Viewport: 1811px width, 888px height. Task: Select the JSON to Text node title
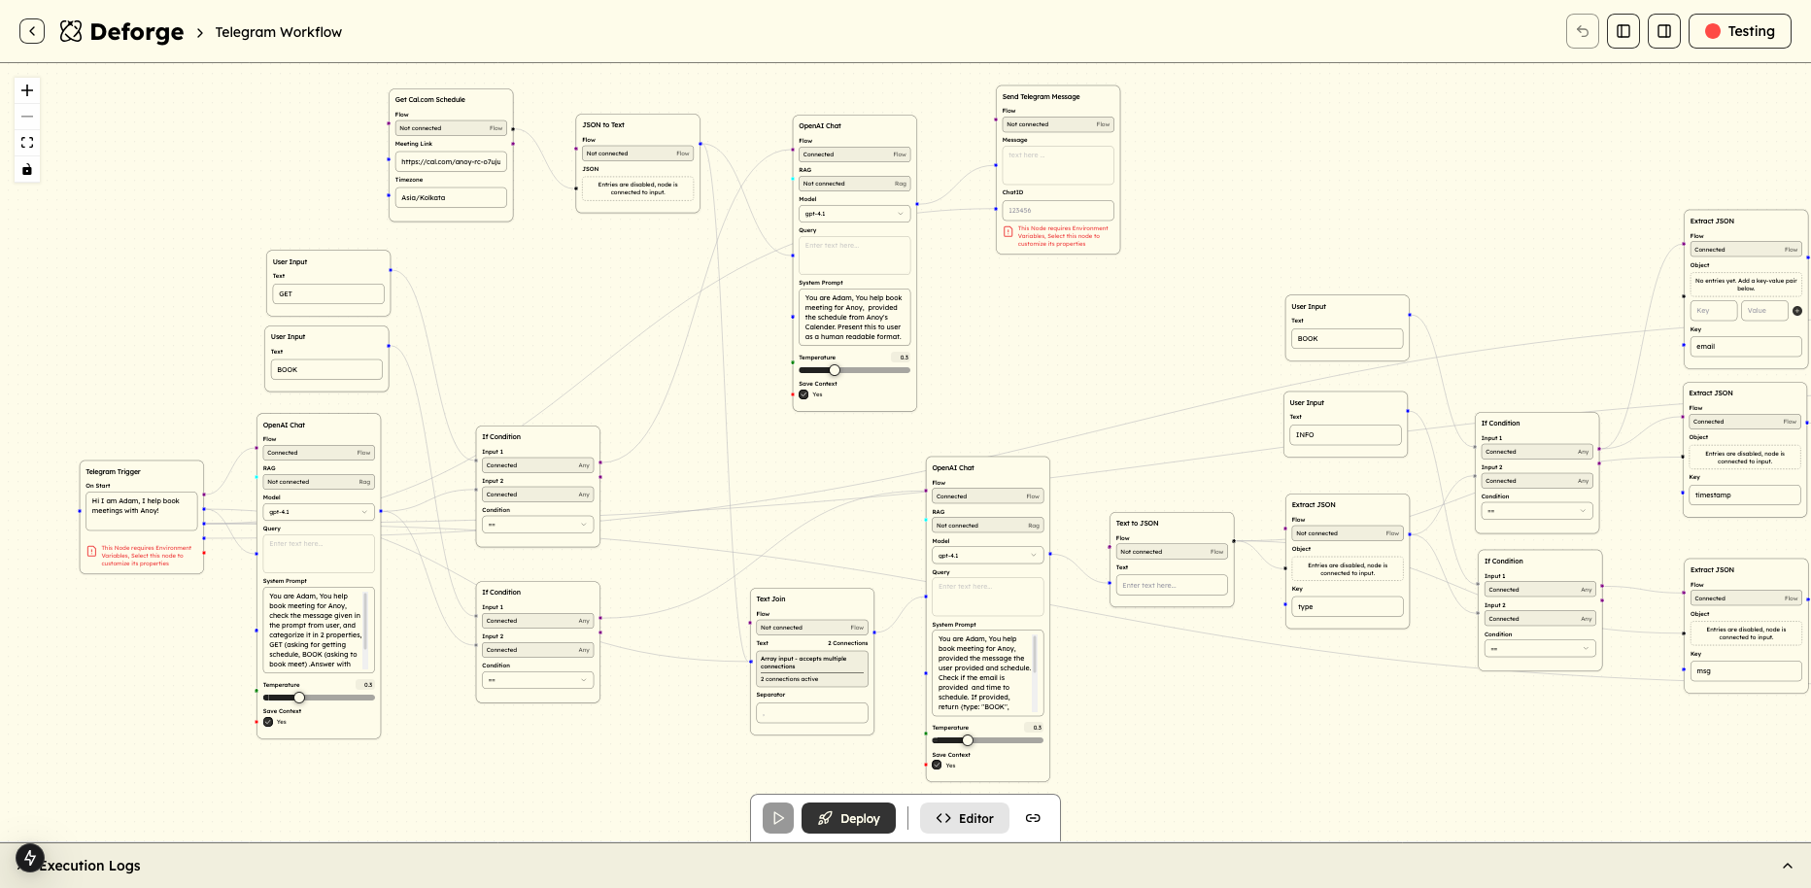[x=603, y=125]
